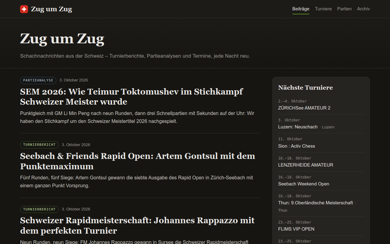This screenshot has width=390, height=244.
Task: Click the SEM article summary starting Punktgleich
Action: [x=137, y=117]
